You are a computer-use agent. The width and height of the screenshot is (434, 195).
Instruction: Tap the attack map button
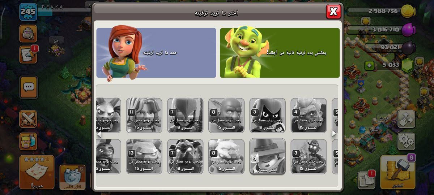click(37, 173)
